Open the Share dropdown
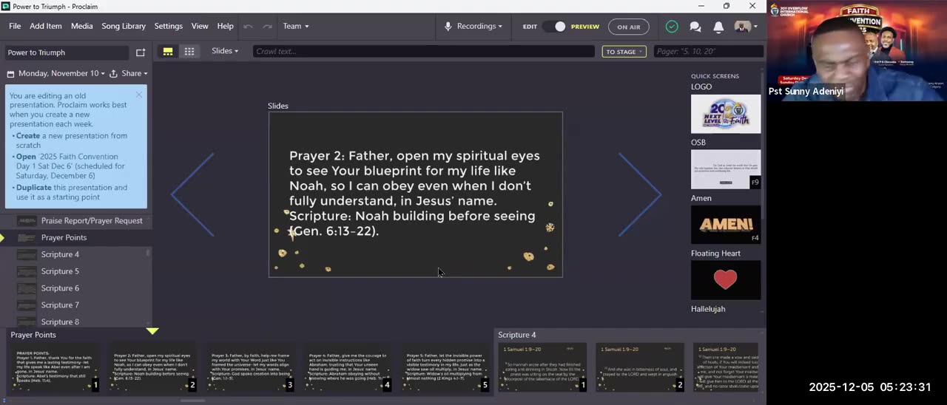 (129, 73)
